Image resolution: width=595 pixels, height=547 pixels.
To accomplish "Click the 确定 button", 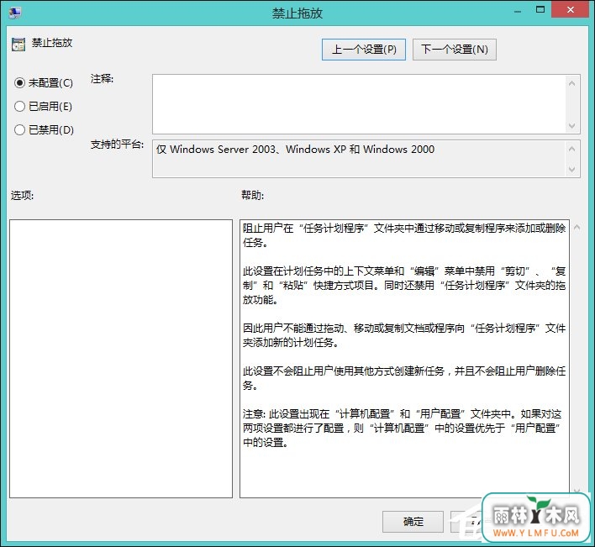I will point(413,522).
